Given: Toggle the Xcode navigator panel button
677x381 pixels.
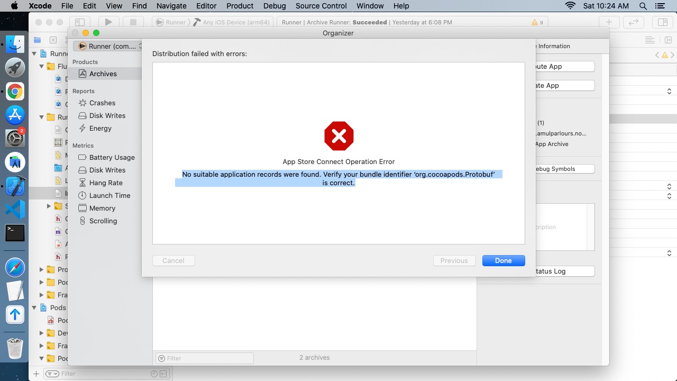Looking at the screenshot, I should [x=80, y=22].
